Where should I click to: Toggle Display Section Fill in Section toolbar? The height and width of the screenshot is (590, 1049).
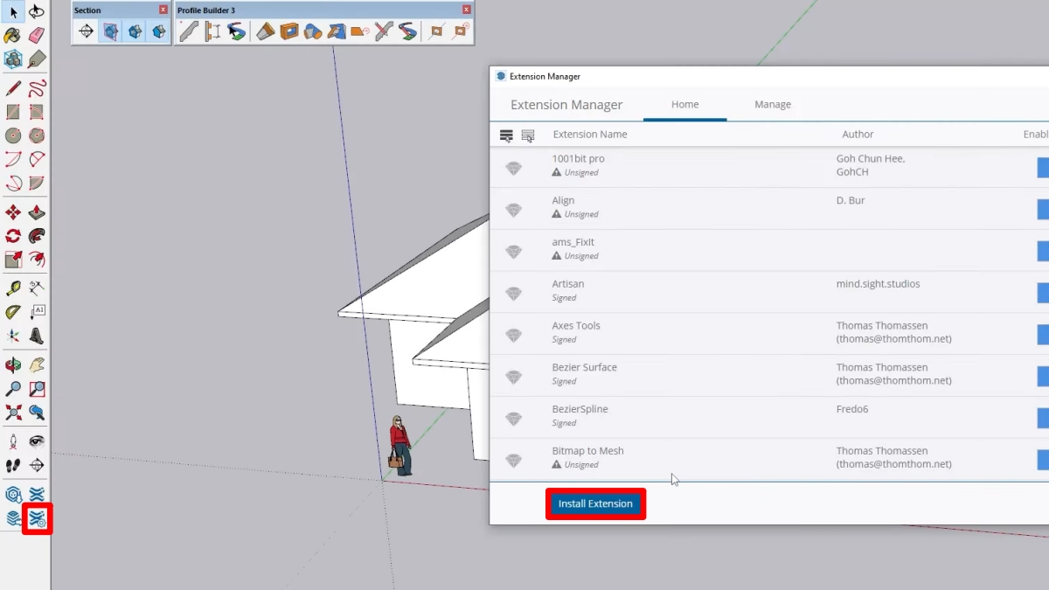coord(158,31)
